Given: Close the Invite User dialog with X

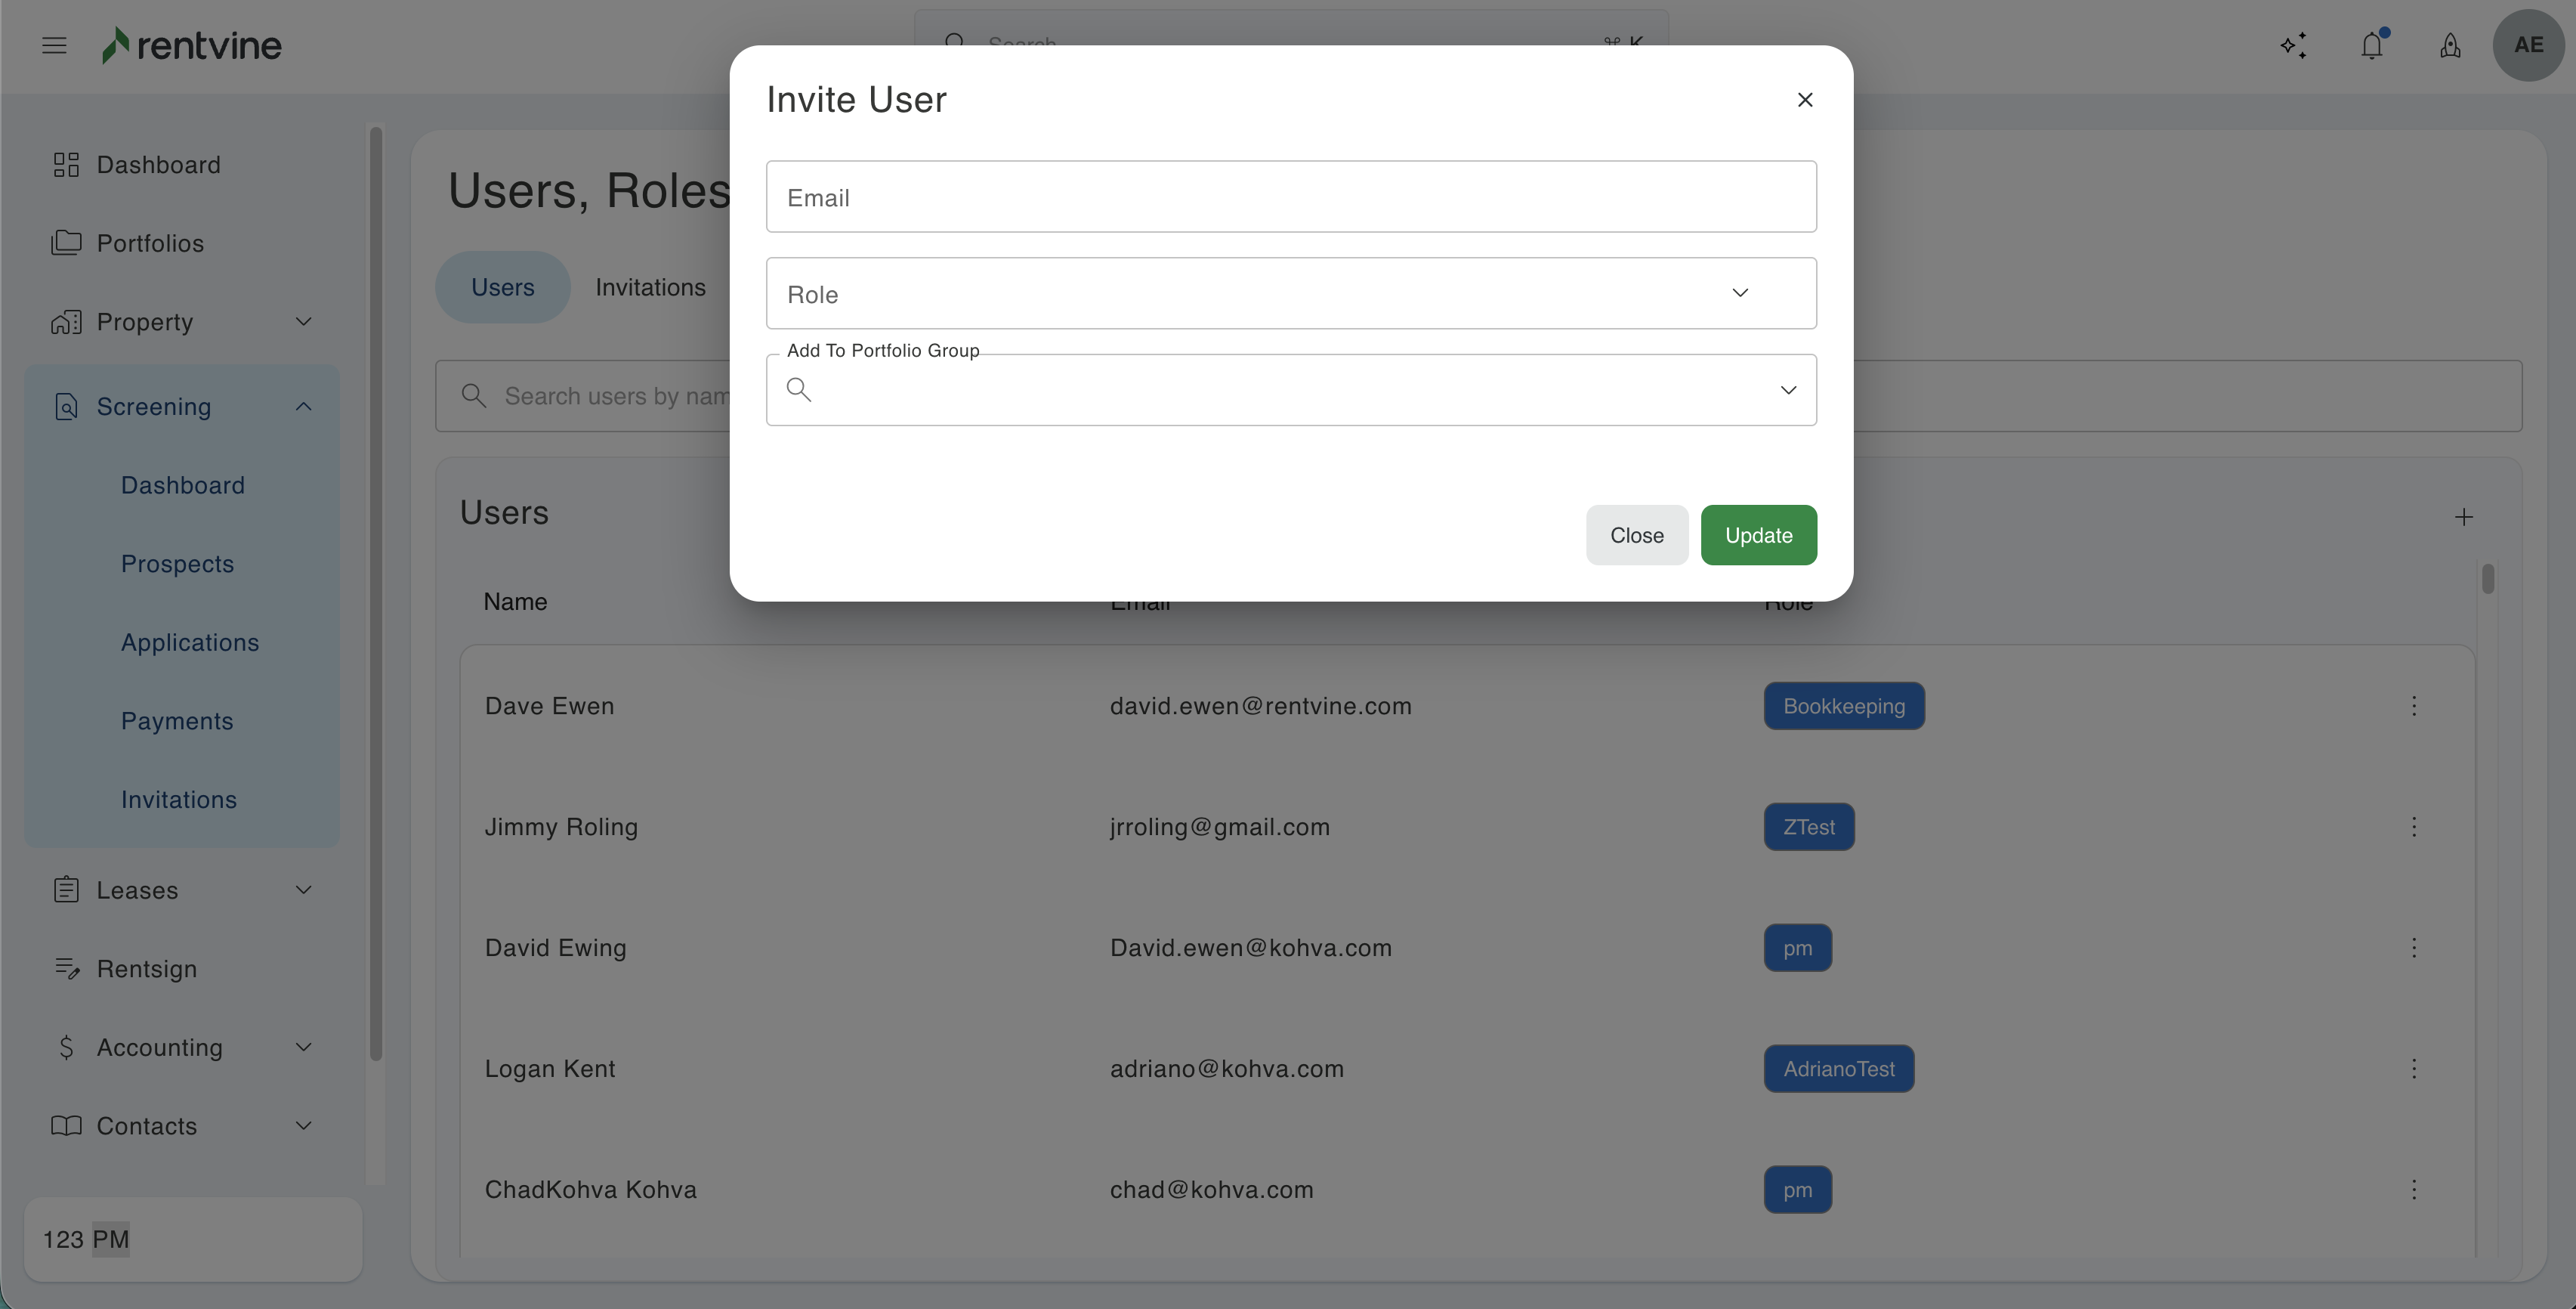Looking at the screenshot, I should [1805, 100].
